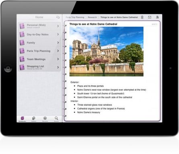The height and width of the screenshot is (154, 179).
Task: Go to the Research section breadcrumb
Action: click(x=92, y=17)
